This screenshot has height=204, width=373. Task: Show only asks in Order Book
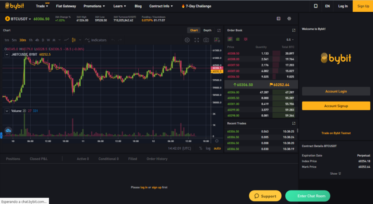(x=245, y=39)
